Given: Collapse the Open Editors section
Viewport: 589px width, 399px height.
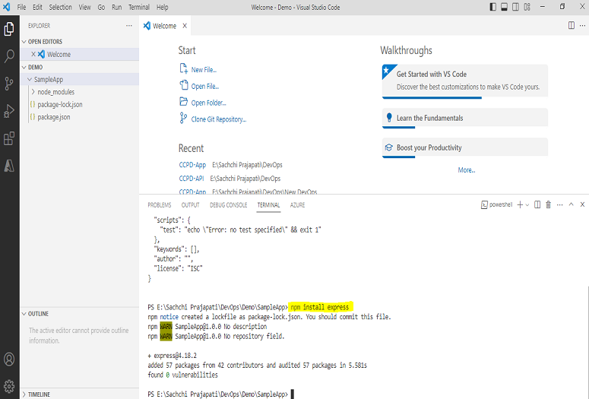Looking at the screenshot, I should 24,42.
